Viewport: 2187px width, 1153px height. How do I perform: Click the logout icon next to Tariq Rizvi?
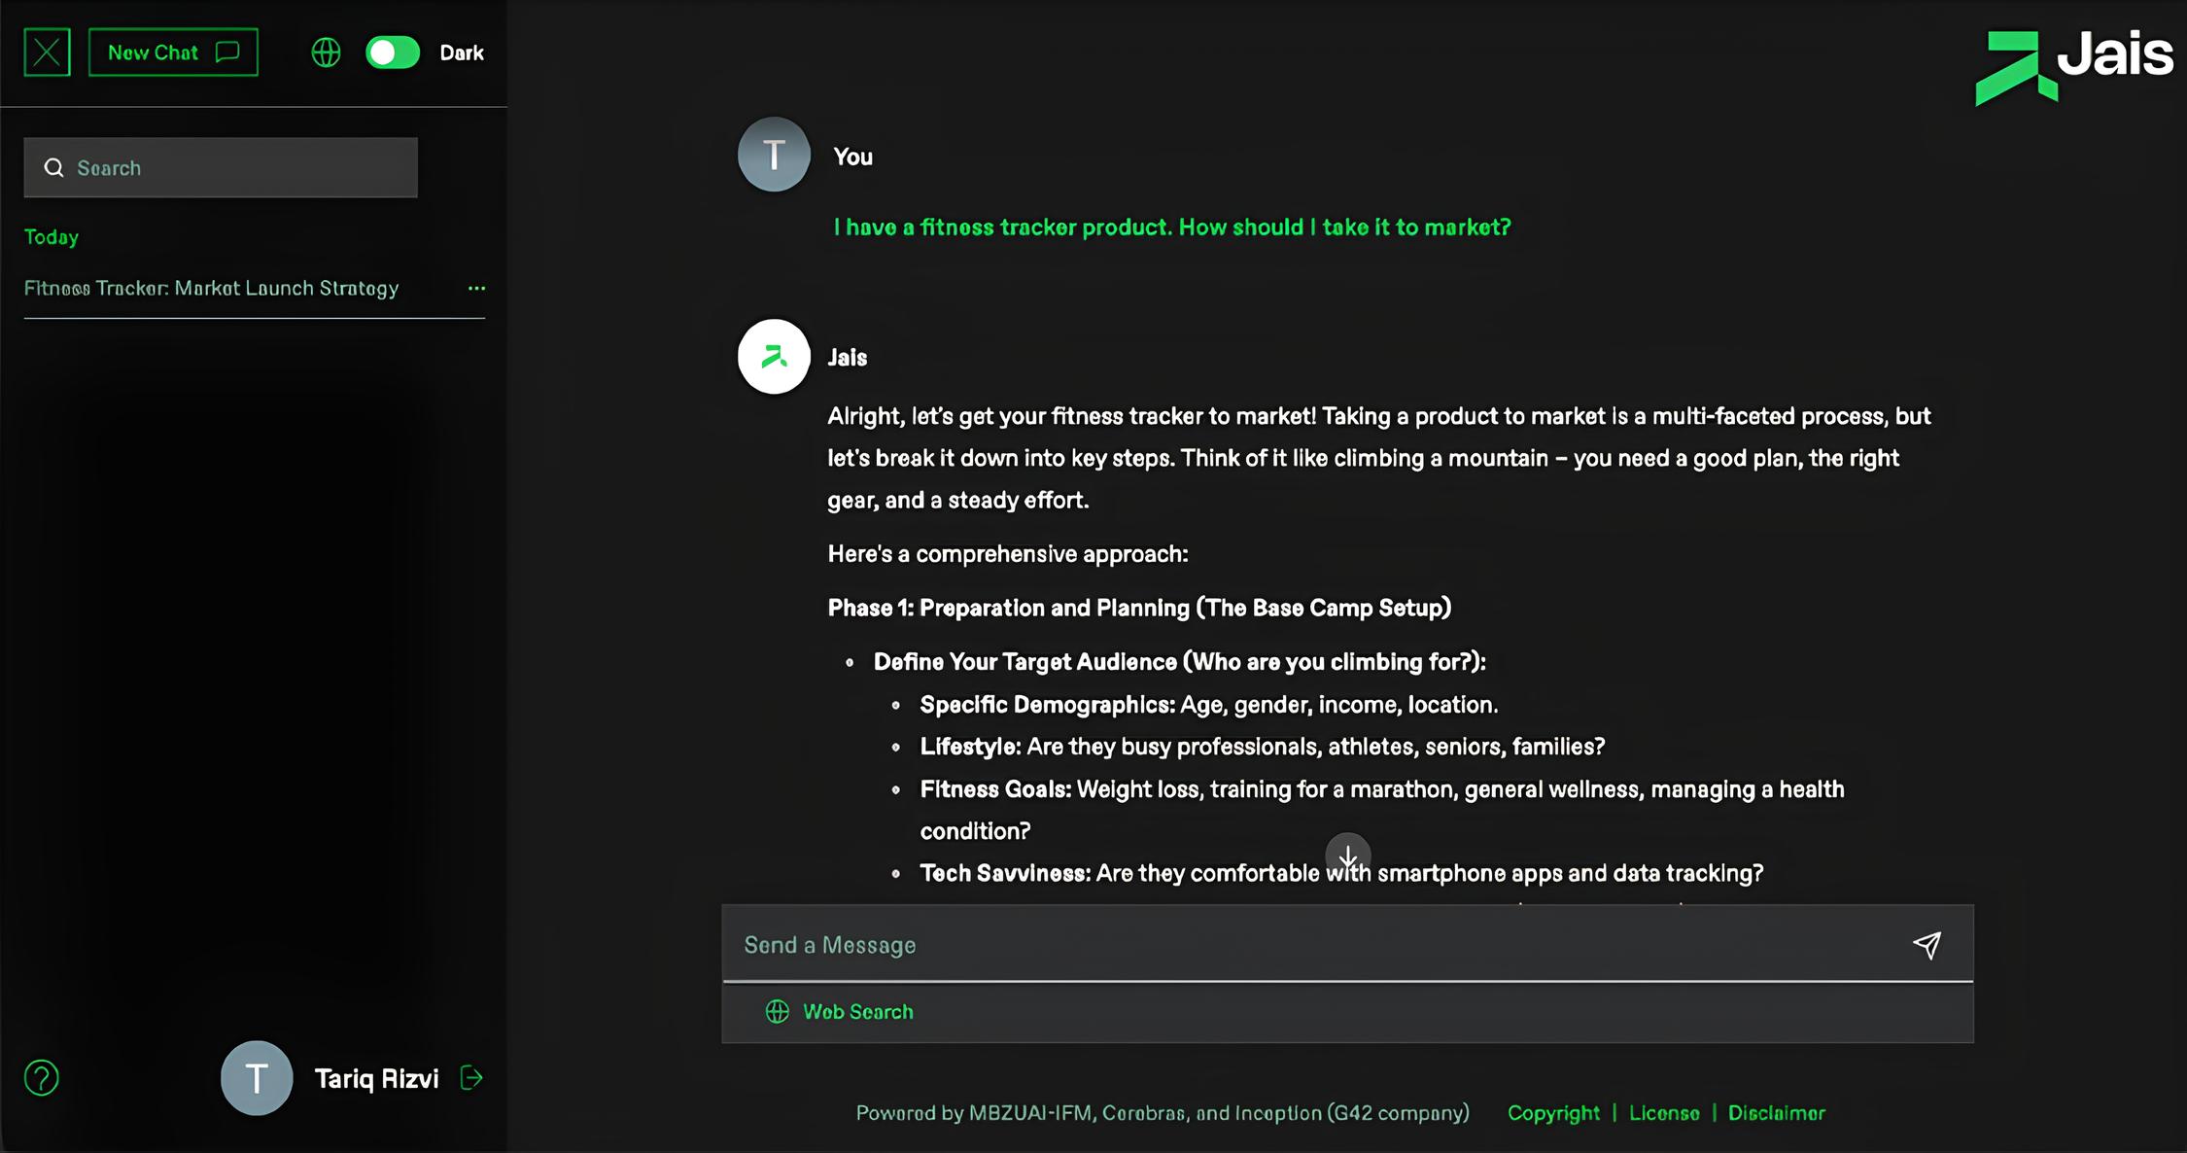(x=471, y=1078)
